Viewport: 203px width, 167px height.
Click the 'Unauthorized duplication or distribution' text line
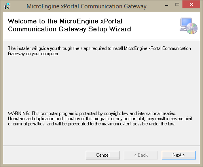coord(100,119)
